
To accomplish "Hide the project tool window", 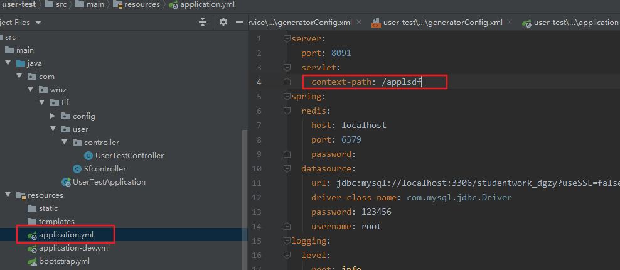I will (x=239, y=22).
